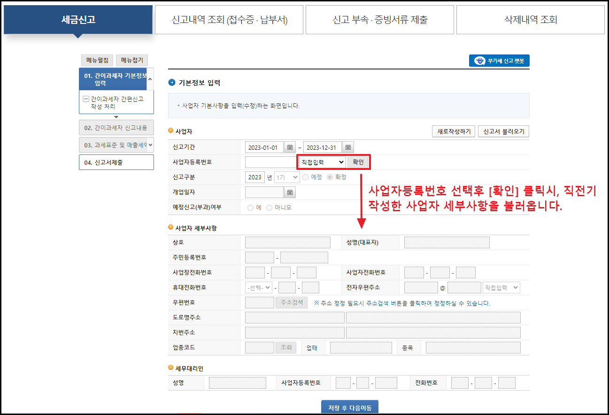This screenshot has width=609, height=415.
Task: Click the 우편번호 input field
Action: click(x=260, y=302)
